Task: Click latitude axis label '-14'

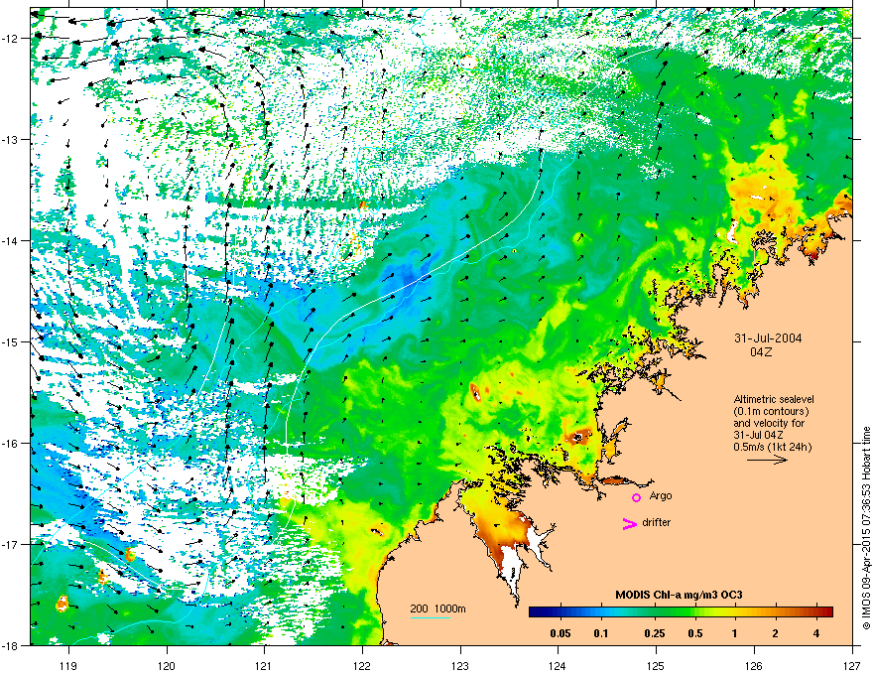Action: tap(11, 241)
